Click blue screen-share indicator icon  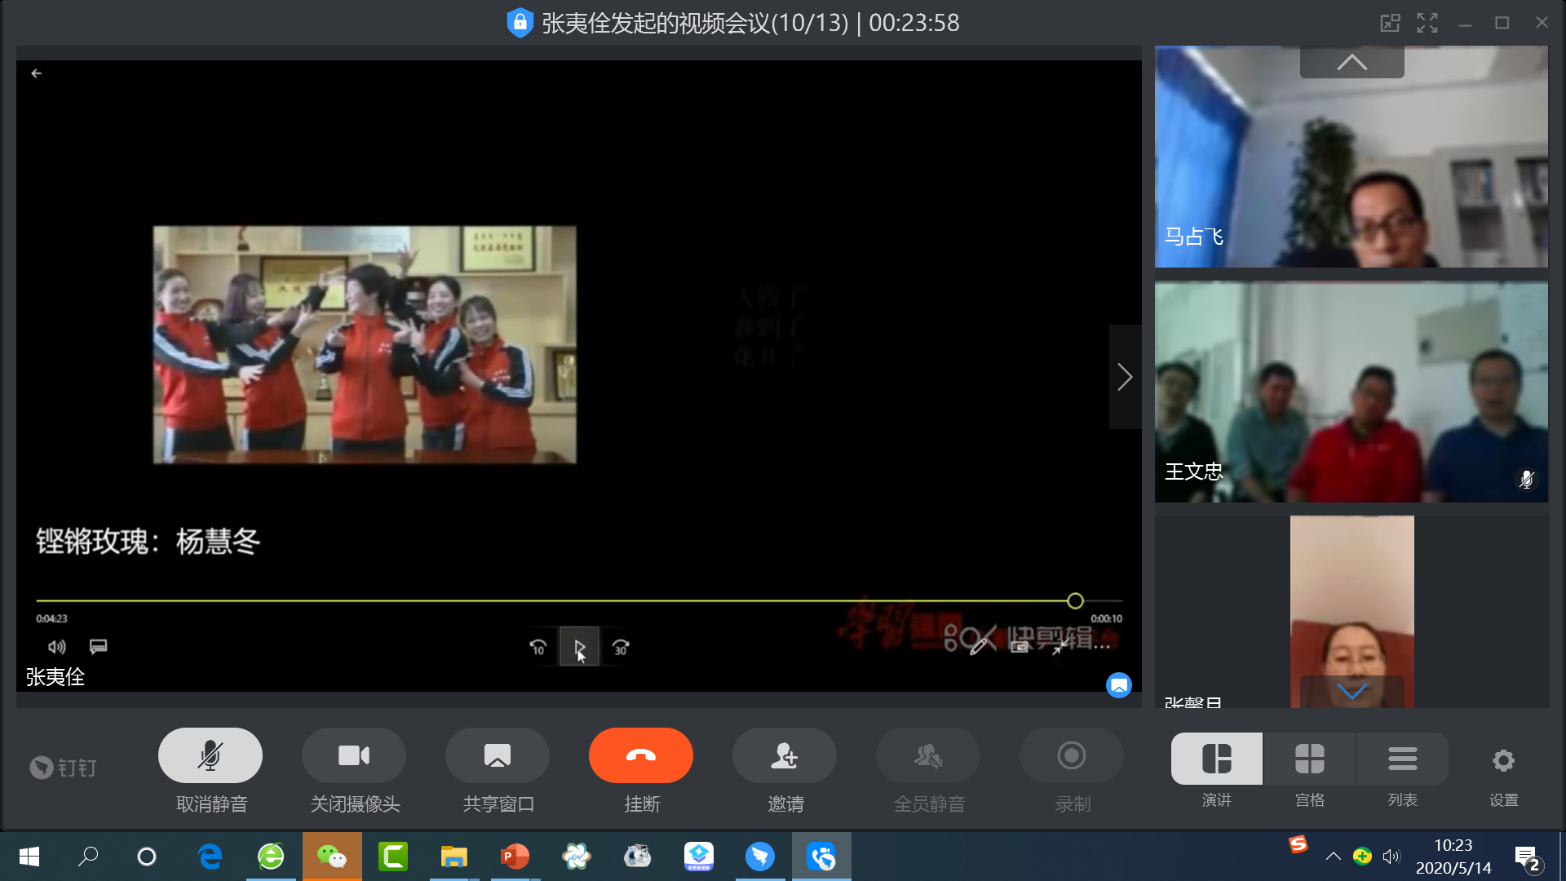pos(1119,685)
